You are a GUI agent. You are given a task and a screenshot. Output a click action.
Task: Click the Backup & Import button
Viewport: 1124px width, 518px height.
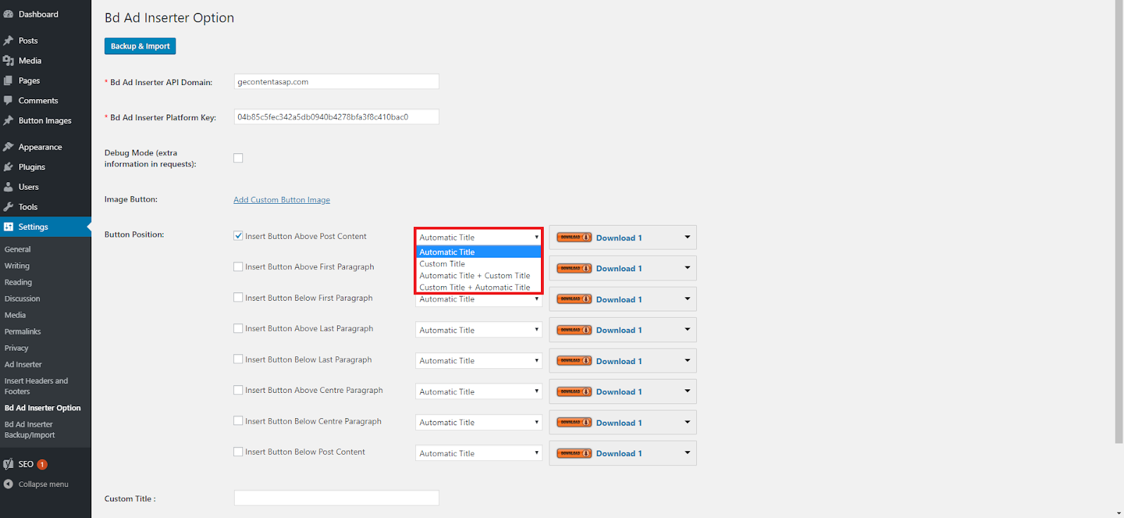click(140, 46)
